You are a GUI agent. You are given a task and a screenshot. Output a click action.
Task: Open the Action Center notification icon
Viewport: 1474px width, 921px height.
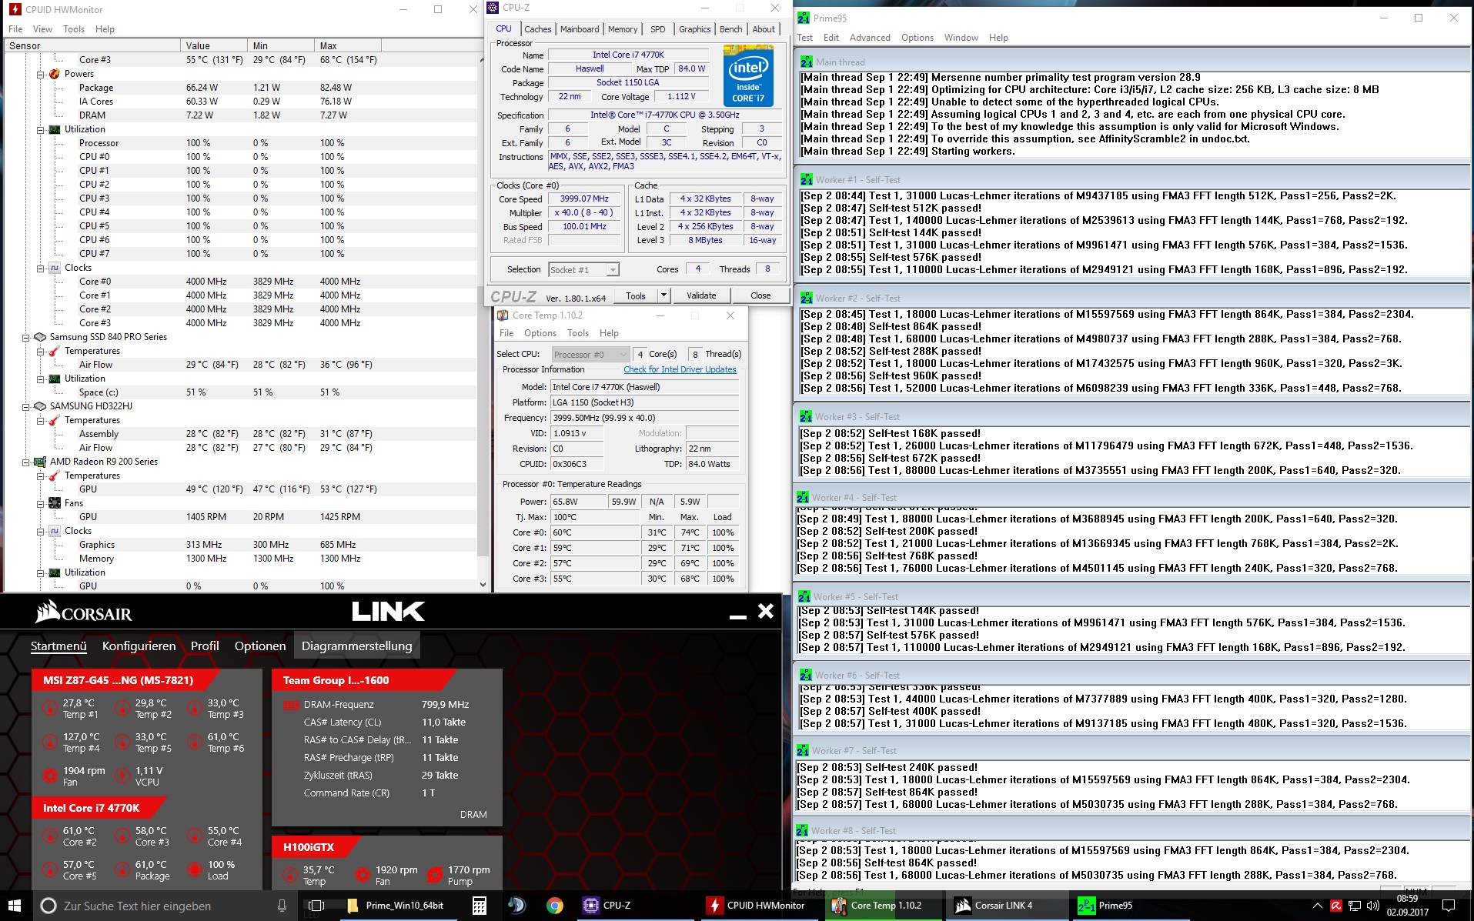point(1448,906)
